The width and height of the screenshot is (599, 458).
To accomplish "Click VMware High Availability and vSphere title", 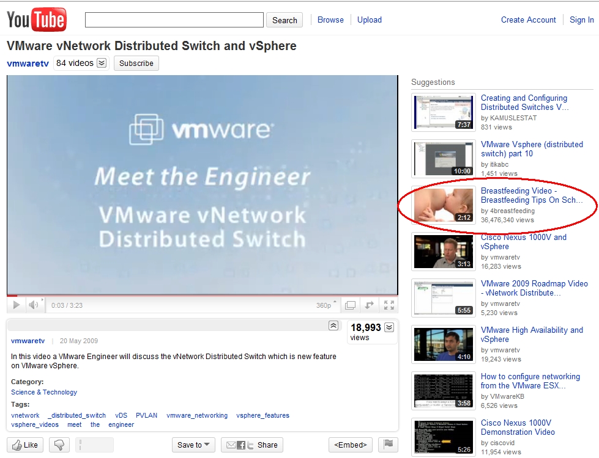I will 532,335.
